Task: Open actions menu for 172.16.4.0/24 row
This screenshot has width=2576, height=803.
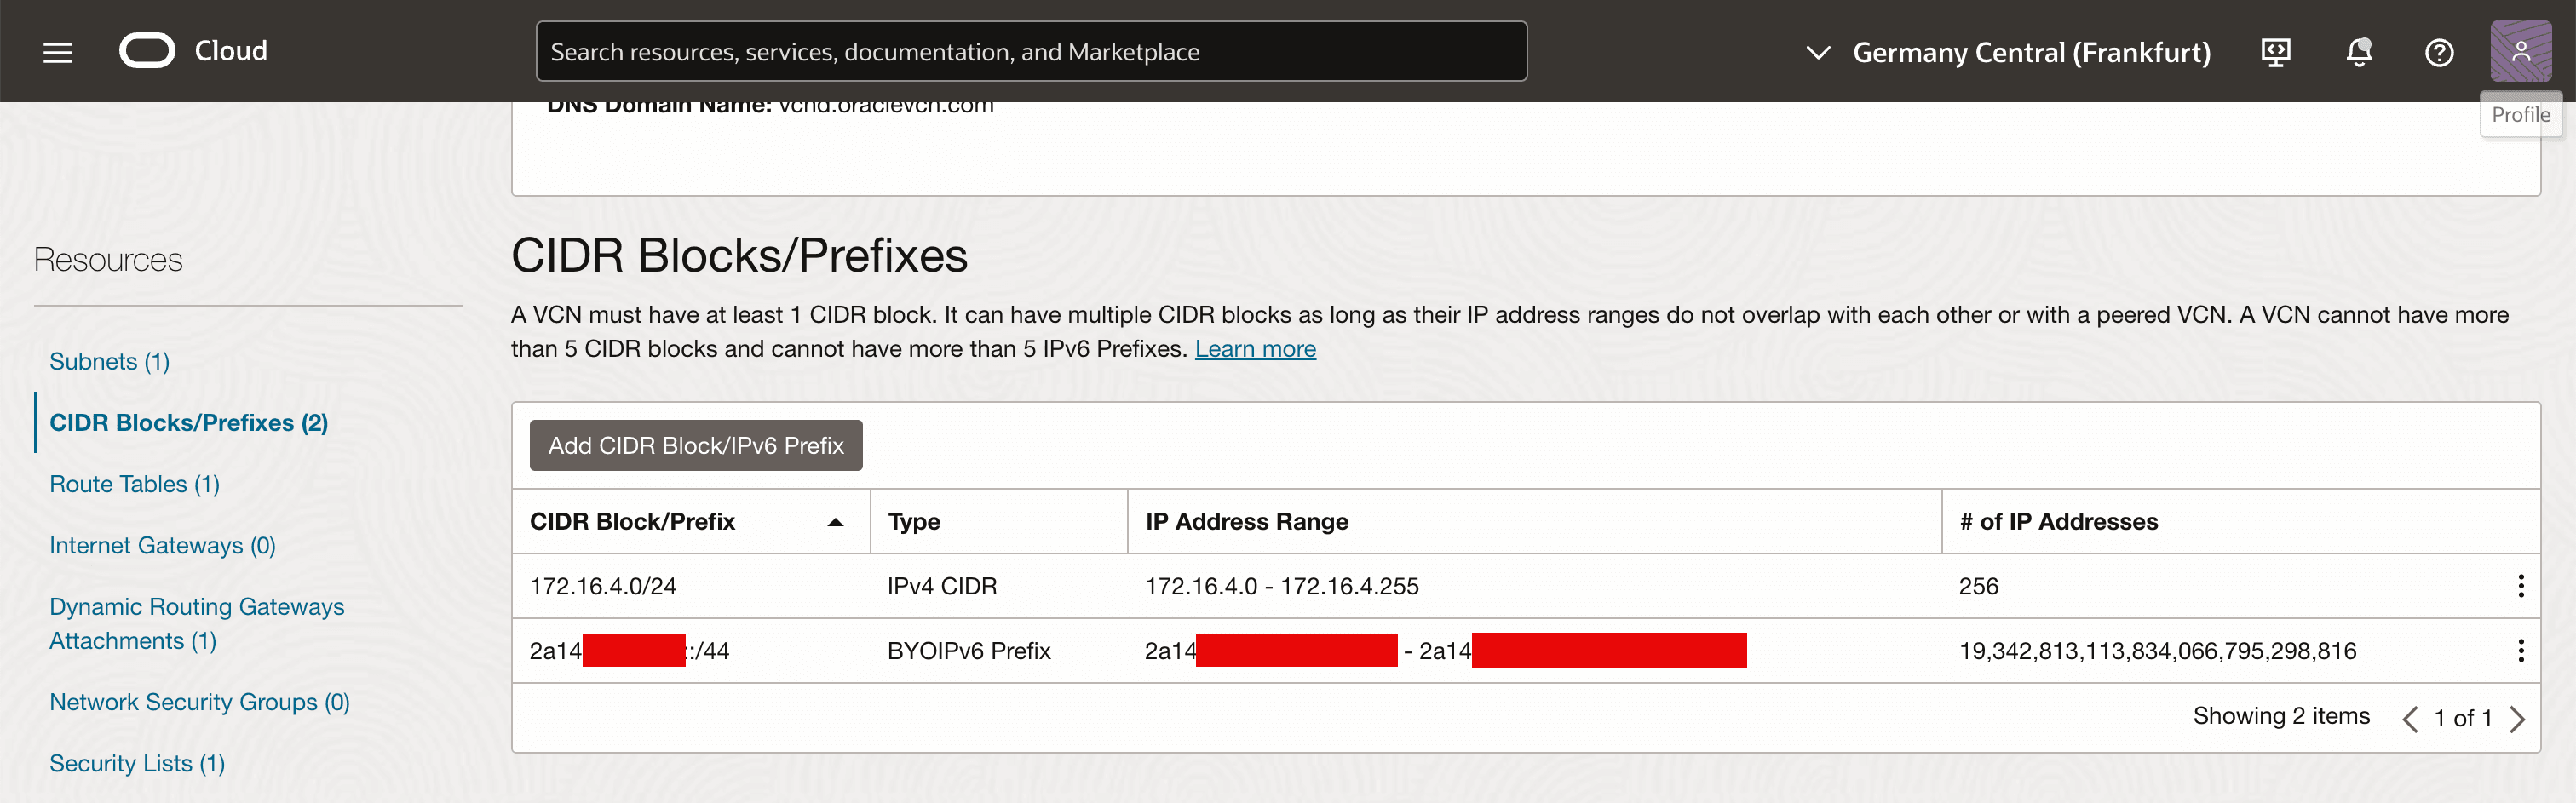Action: point(2520,586)
